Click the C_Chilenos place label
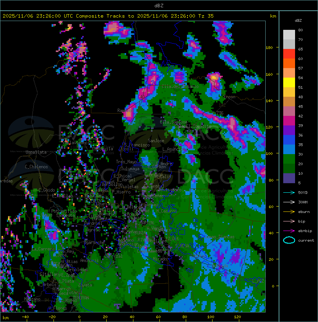Viewport: 318px width, 322px height. (x=36, y=167)
